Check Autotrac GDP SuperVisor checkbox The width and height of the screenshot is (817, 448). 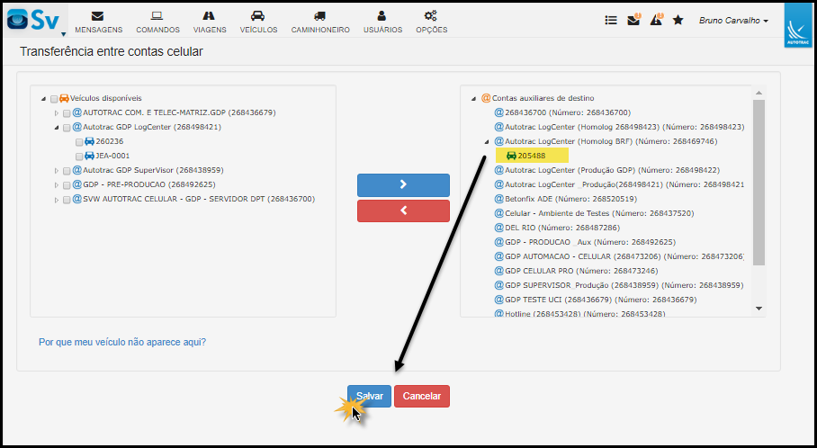[67, 171]
